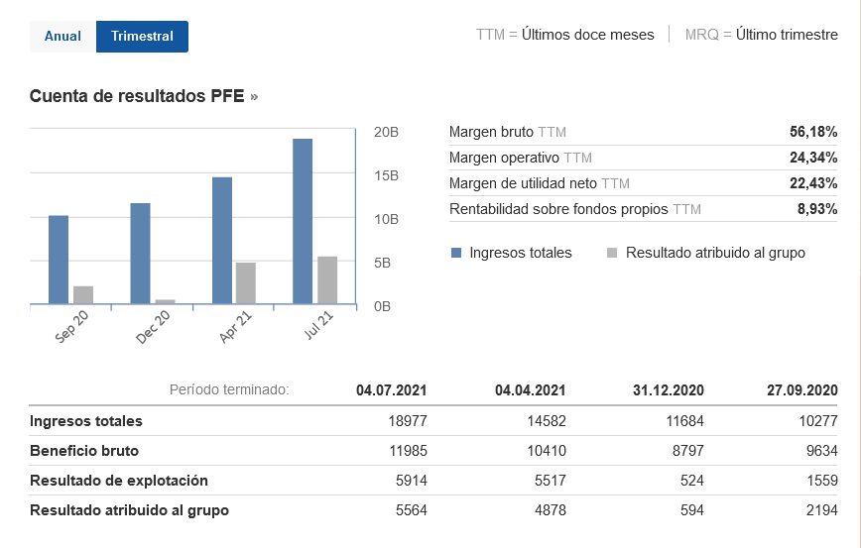Click the Jul 21 blue revenue bar
Viewport: 861px width, 548px height.
click(x=303, y=221)
